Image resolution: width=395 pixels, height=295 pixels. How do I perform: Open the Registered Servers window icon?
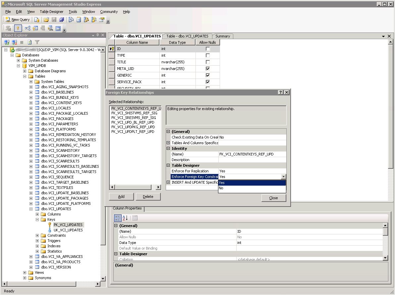[x=71, y=20]
